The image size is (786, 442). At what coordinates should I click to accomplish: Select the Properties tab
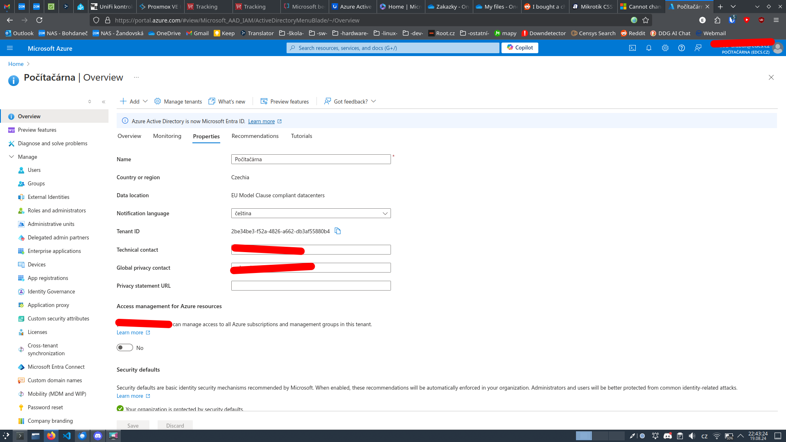[206, 136]
